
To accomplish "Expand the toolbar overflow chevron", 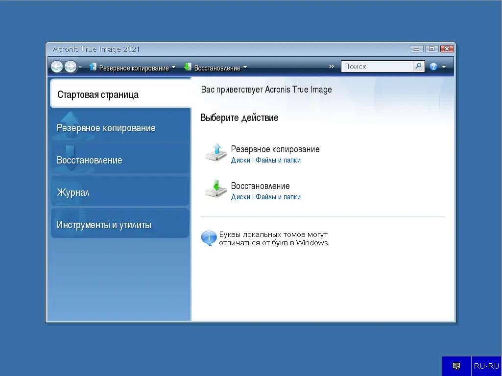I will coord(332,66).
